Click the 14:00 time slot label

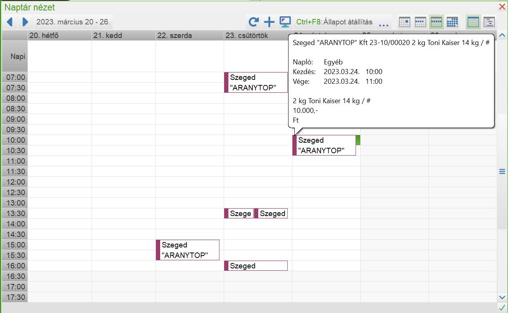click(15, 224)
